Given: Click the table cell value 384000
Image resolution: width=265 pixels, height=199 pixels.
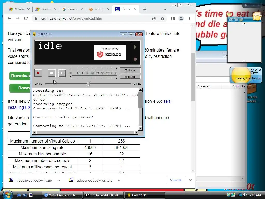Looking at the screenshot, I should point(122,147).
